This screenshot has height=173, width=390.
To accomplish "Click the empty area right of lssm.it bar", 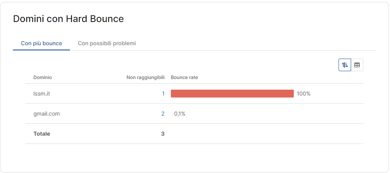I will [337, 94].
